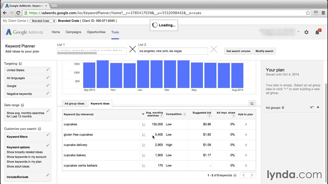Viewport: 328px width, 184px height.
Task: Add cupcake bakery to plan
Action: pos(246,155)
